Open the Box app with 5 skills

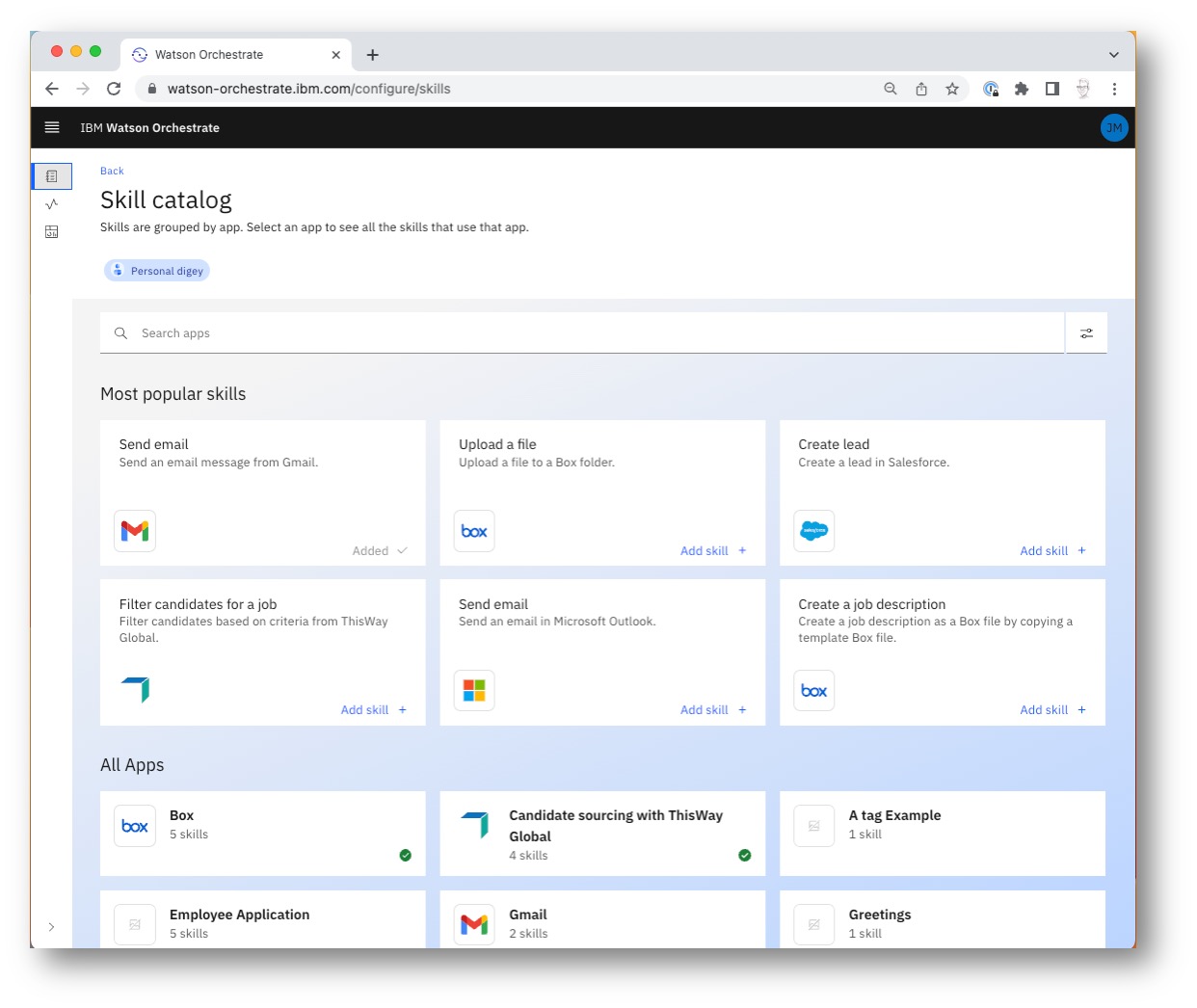[x=263, y=834]
